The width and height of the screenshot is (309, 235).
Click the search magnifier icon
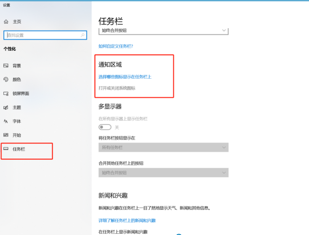[83, 35]
